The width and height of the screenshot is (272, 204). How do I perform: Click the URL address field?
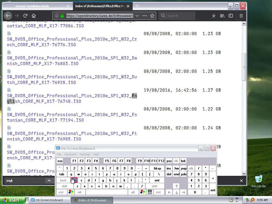tap(100, 16)
